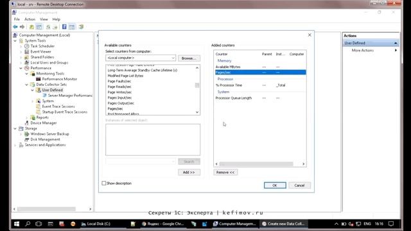Expand More Actions submenu arrow

point(396,50)
